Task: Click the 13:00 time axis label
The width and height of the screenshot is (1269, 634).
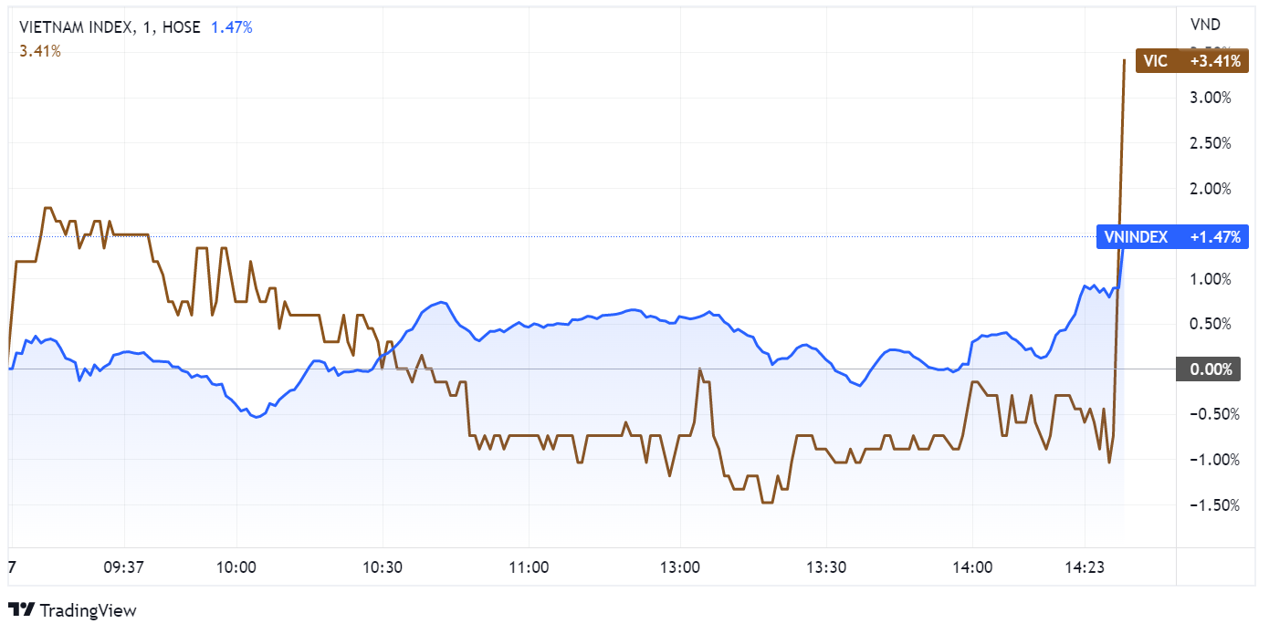Action: (679, 566)
